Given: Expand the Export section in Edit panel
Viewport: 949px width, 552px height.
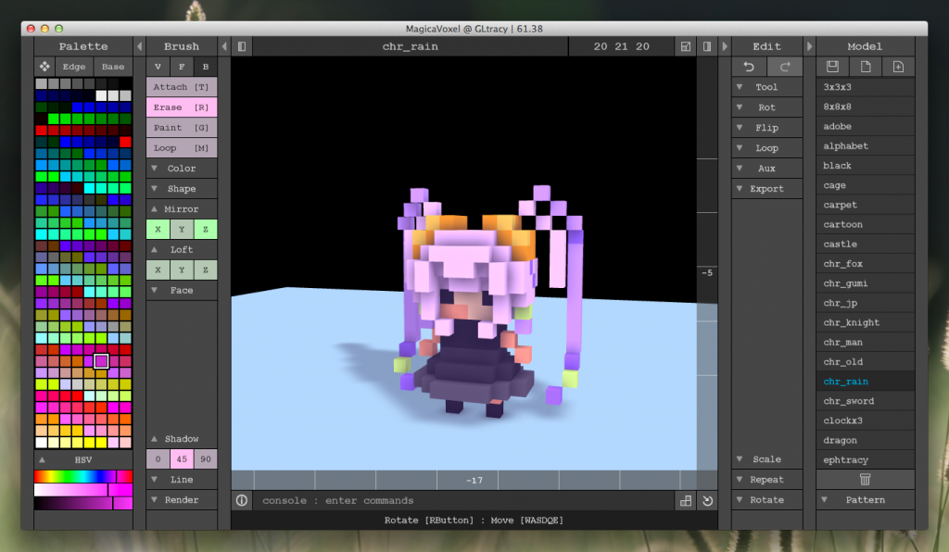Looking at the screenshot, I should pyautogui.click(x=766, y=188).
